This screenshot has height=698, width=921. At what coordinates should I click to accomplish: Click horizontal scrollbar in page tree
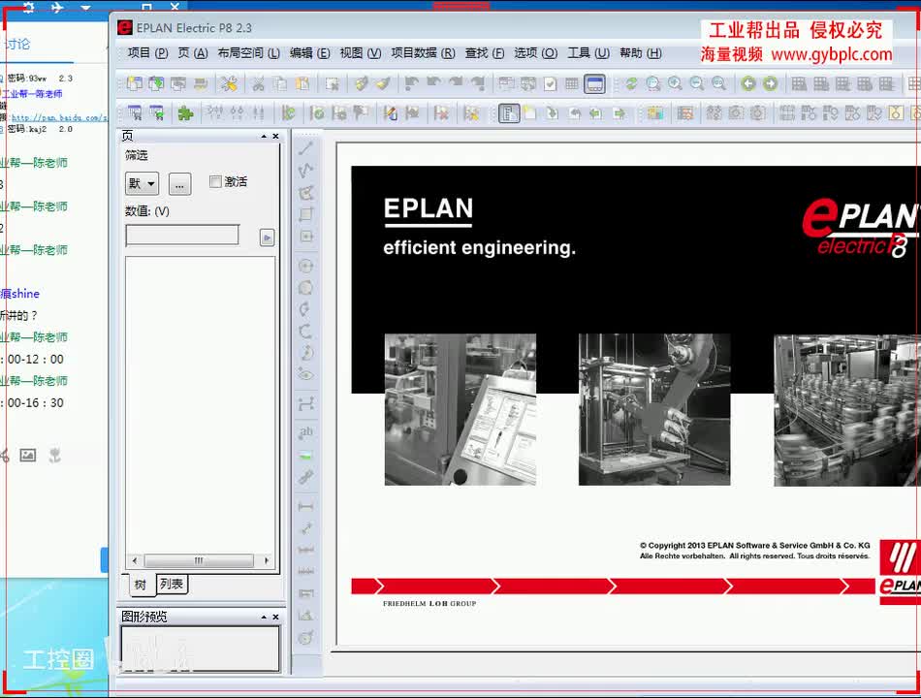tap(200, 560)
